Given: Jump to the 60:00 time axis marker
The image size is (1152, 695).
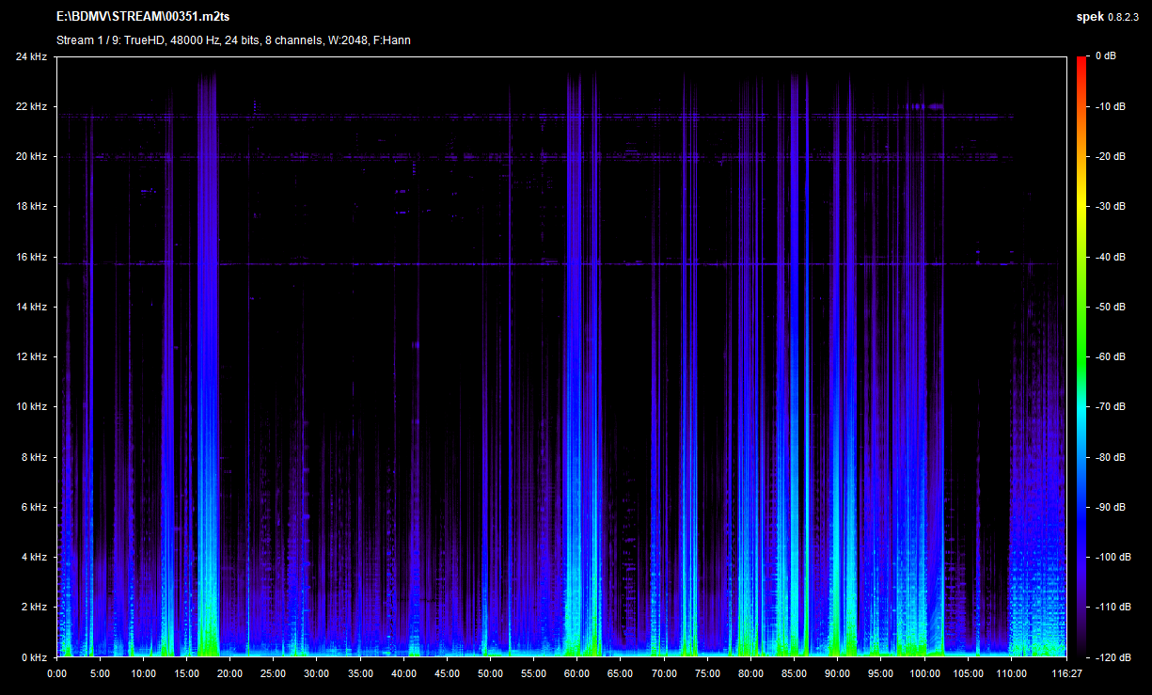Looking at the screenshot, I should (x=576, y=673).
